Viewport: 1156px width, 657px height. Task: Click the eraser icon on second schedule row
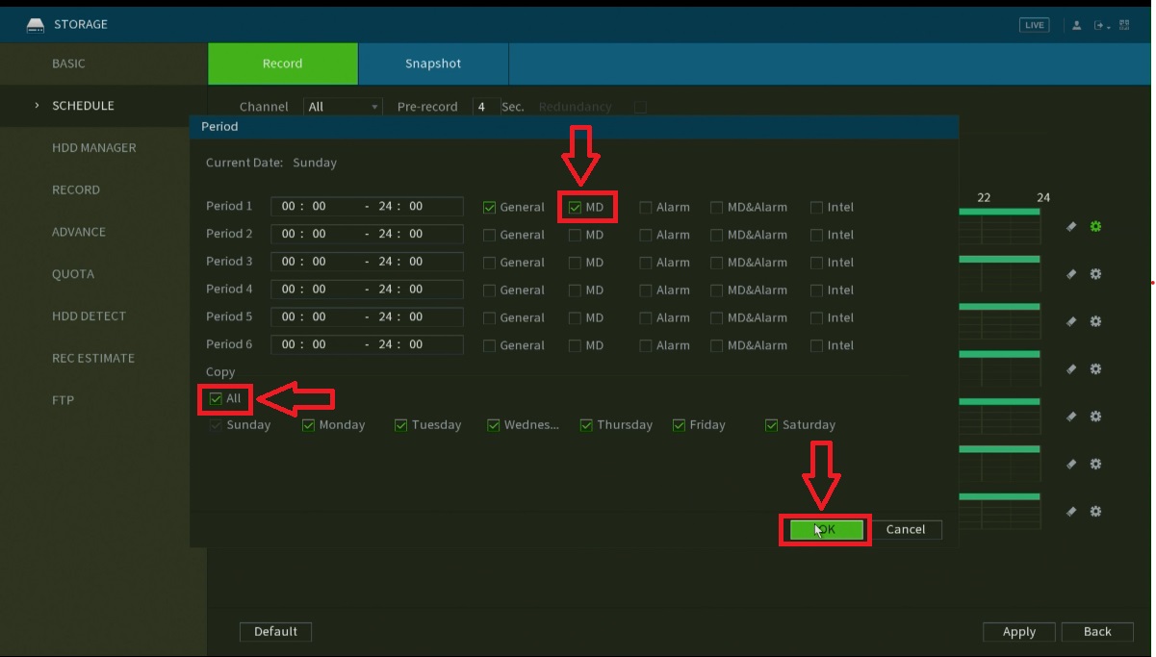pos(1071,274)
